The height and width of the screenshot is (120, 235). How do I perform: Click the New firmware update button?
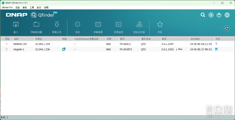(179, 49)
